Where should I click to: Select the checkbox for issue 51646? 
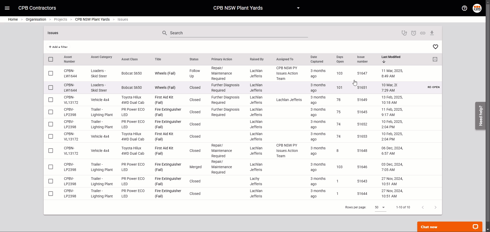click(51, 167)
